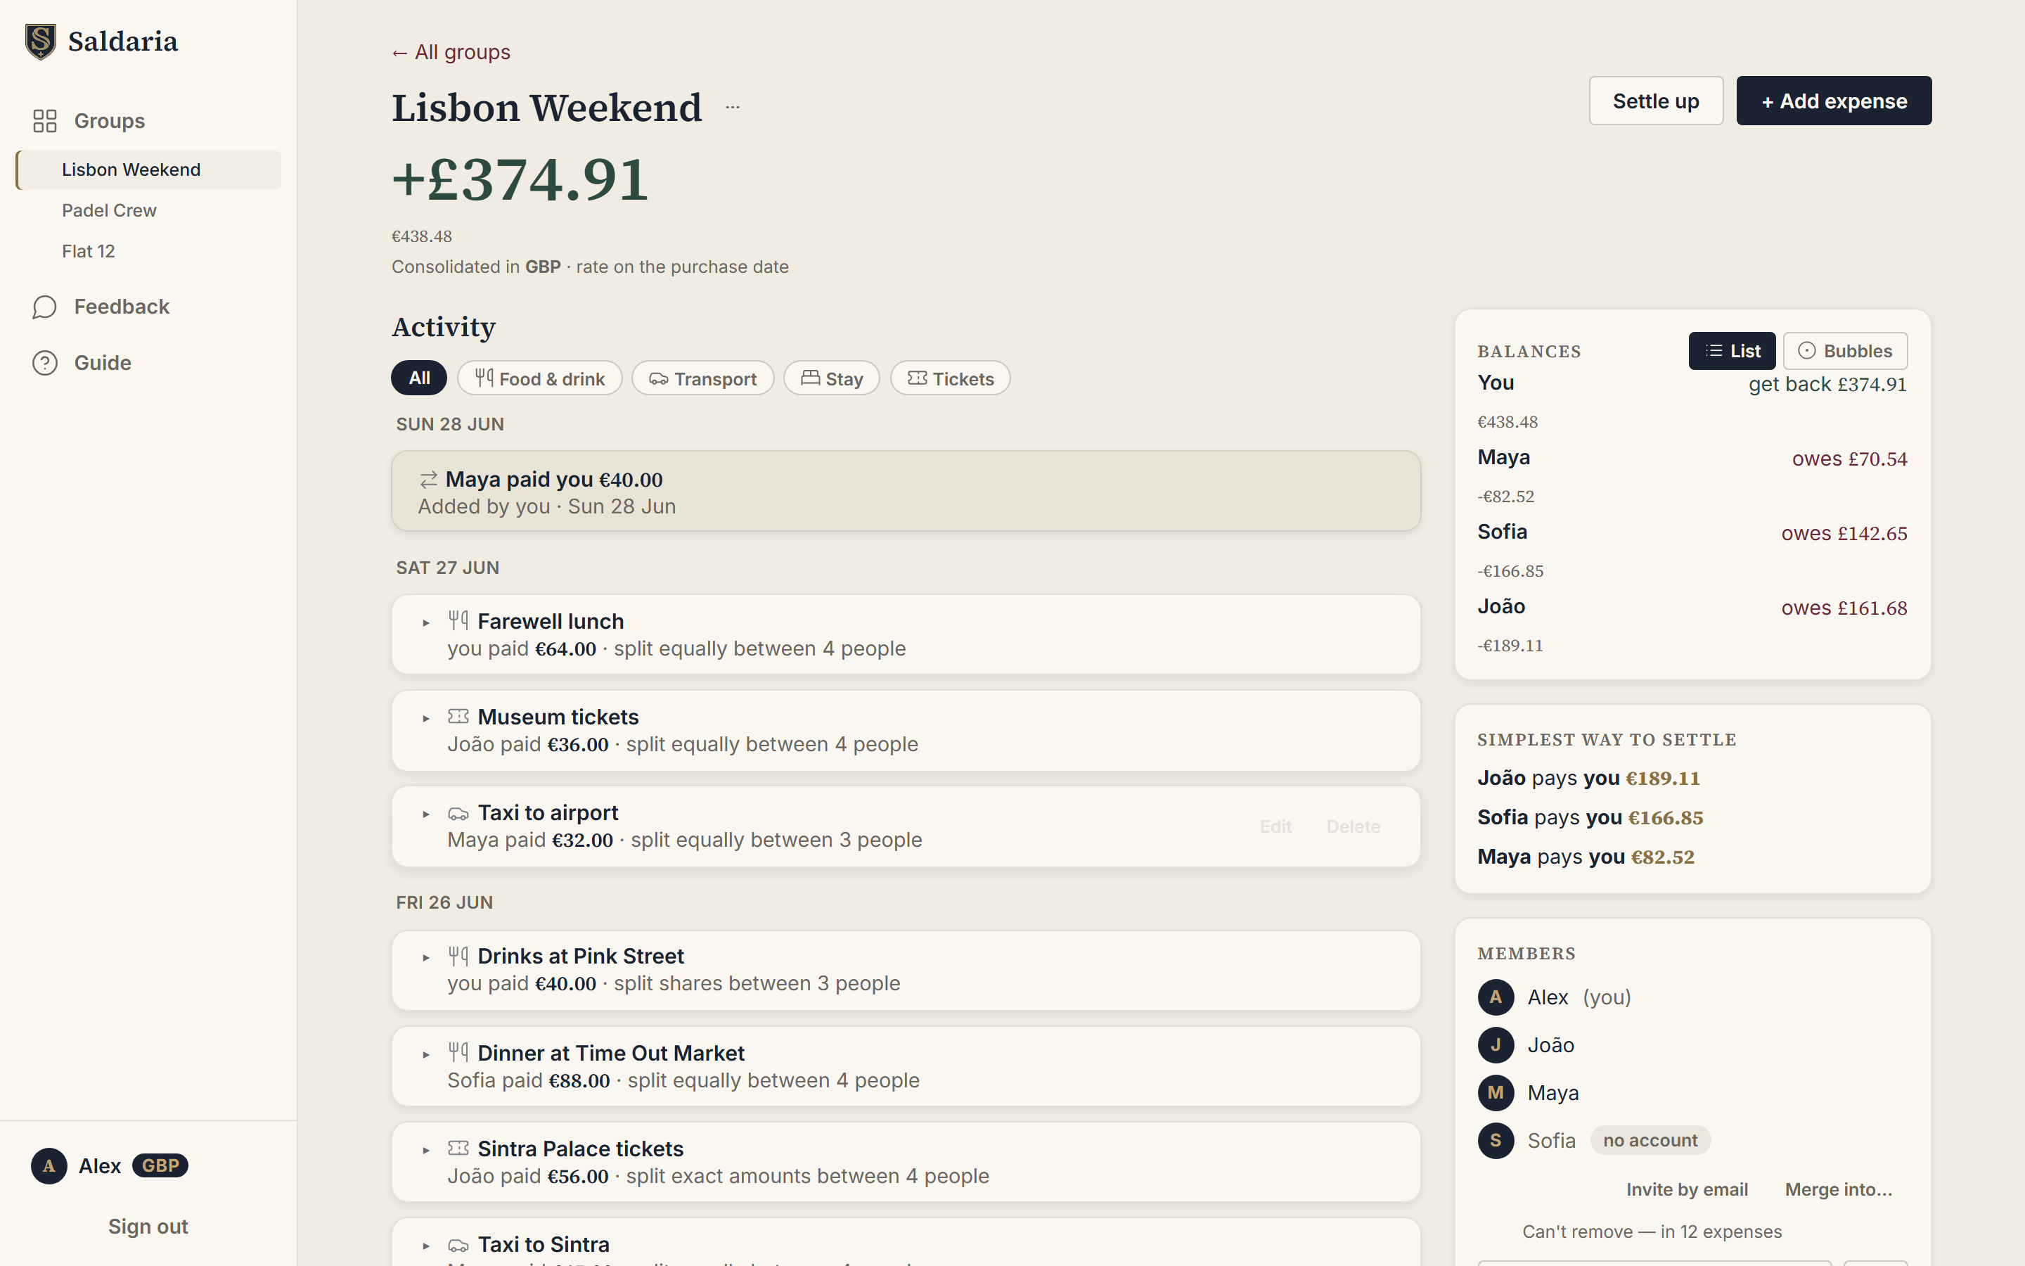Expand the Taxi to airport expense
This screenshot has height=1266, width=2025.
426,814
